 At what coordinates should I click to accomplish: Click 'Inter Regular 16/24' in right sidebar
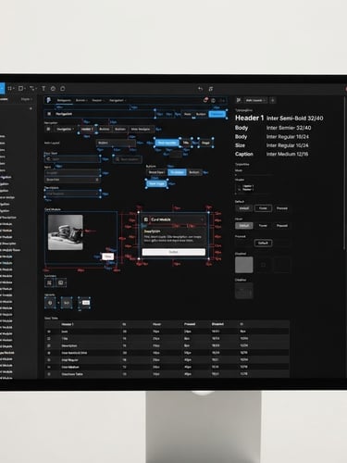(x=288, y=137)
